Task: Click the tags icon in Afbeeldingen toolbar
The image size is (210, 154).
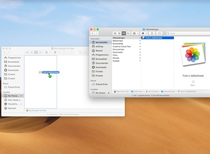Action: (x=159, y=33)
